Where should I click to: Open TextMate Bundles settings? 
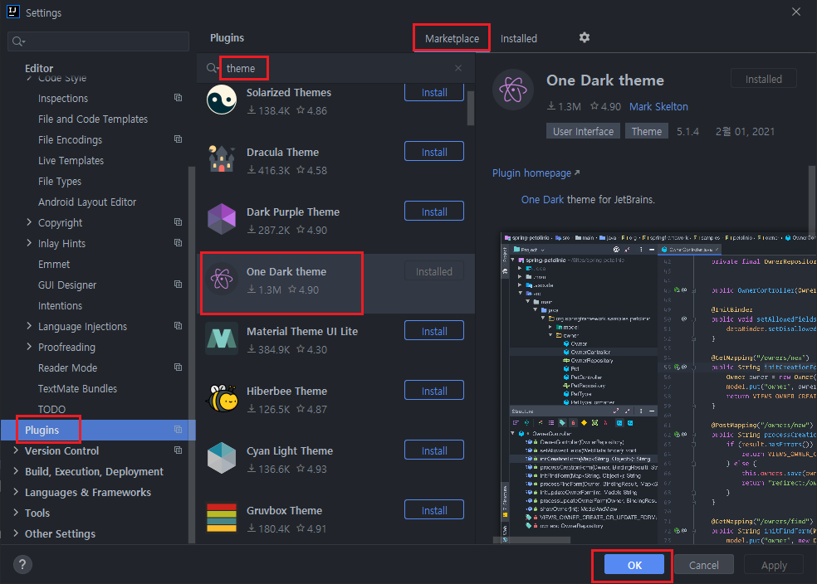[x=77, y=388]
